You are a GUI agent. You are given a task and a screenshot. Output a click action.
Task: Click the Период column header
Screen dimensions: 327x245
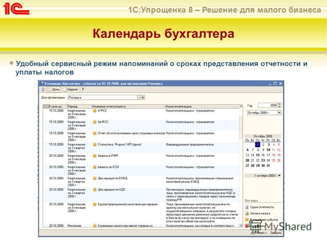point(79,106)
